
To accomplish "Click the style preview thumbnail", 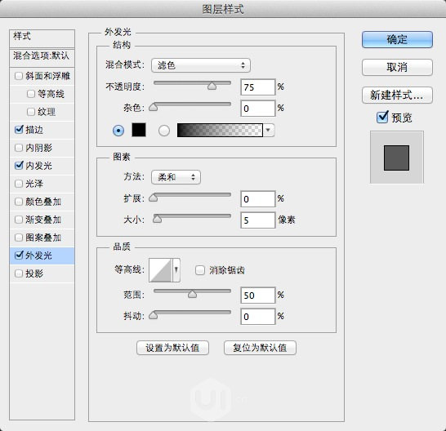I will coord(396,158).
